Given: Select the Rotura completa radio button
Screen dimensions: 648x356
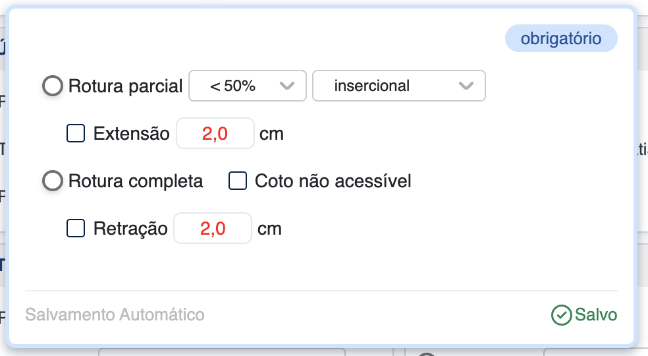Looking at the screenshot, I should point(53,181).
